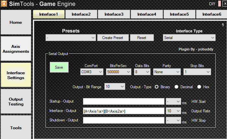Open the Interface Settings section
This screenshot has height=139, width=227.
[x=16, y=75]
